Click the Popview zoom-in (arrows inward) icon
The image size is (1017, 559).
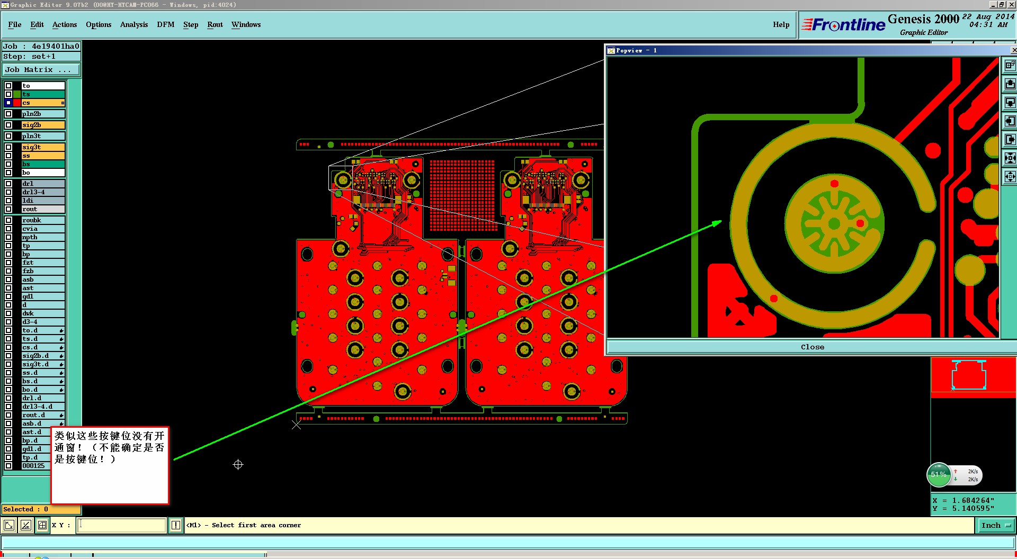click(x=1010, y=158)
